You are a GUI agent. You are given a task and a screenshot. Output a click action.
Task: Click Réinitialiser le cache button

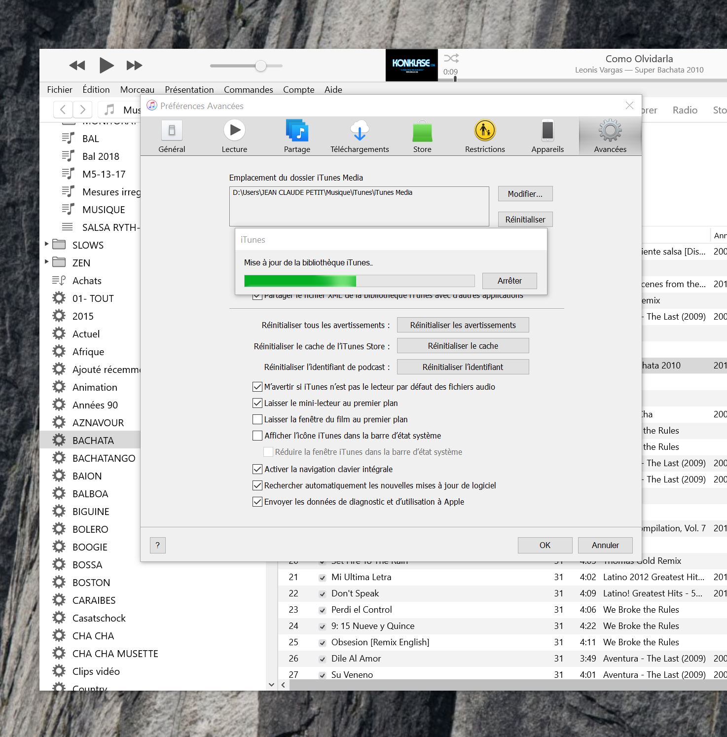click(x=463, y=346)
